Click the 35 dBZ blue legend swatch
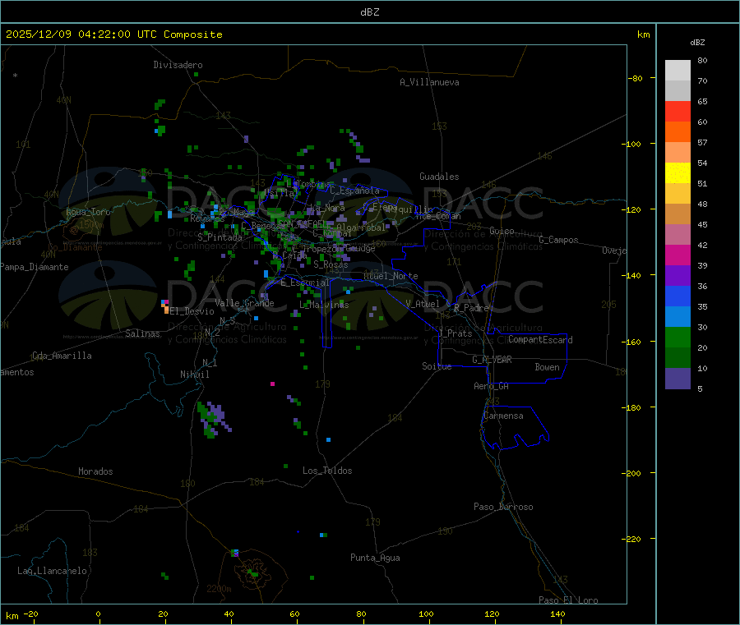The width and height of the screenshot is (740, 625). tap(678, 296)
